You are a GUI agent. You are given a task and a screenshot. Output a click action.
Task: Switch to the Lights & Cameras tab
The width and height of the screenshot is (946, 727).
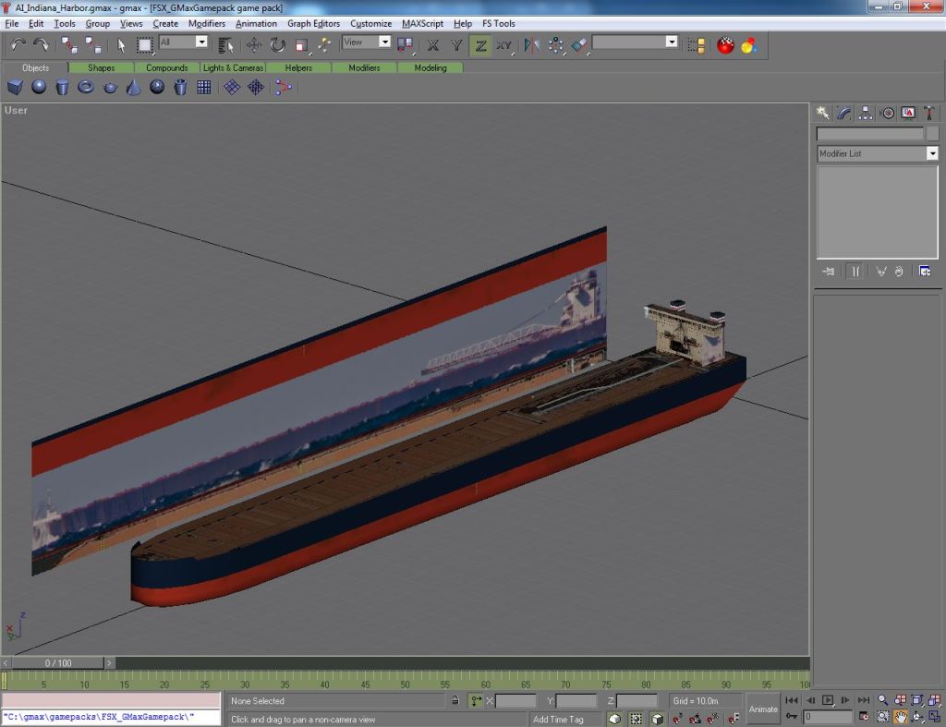tap(233, 67)
